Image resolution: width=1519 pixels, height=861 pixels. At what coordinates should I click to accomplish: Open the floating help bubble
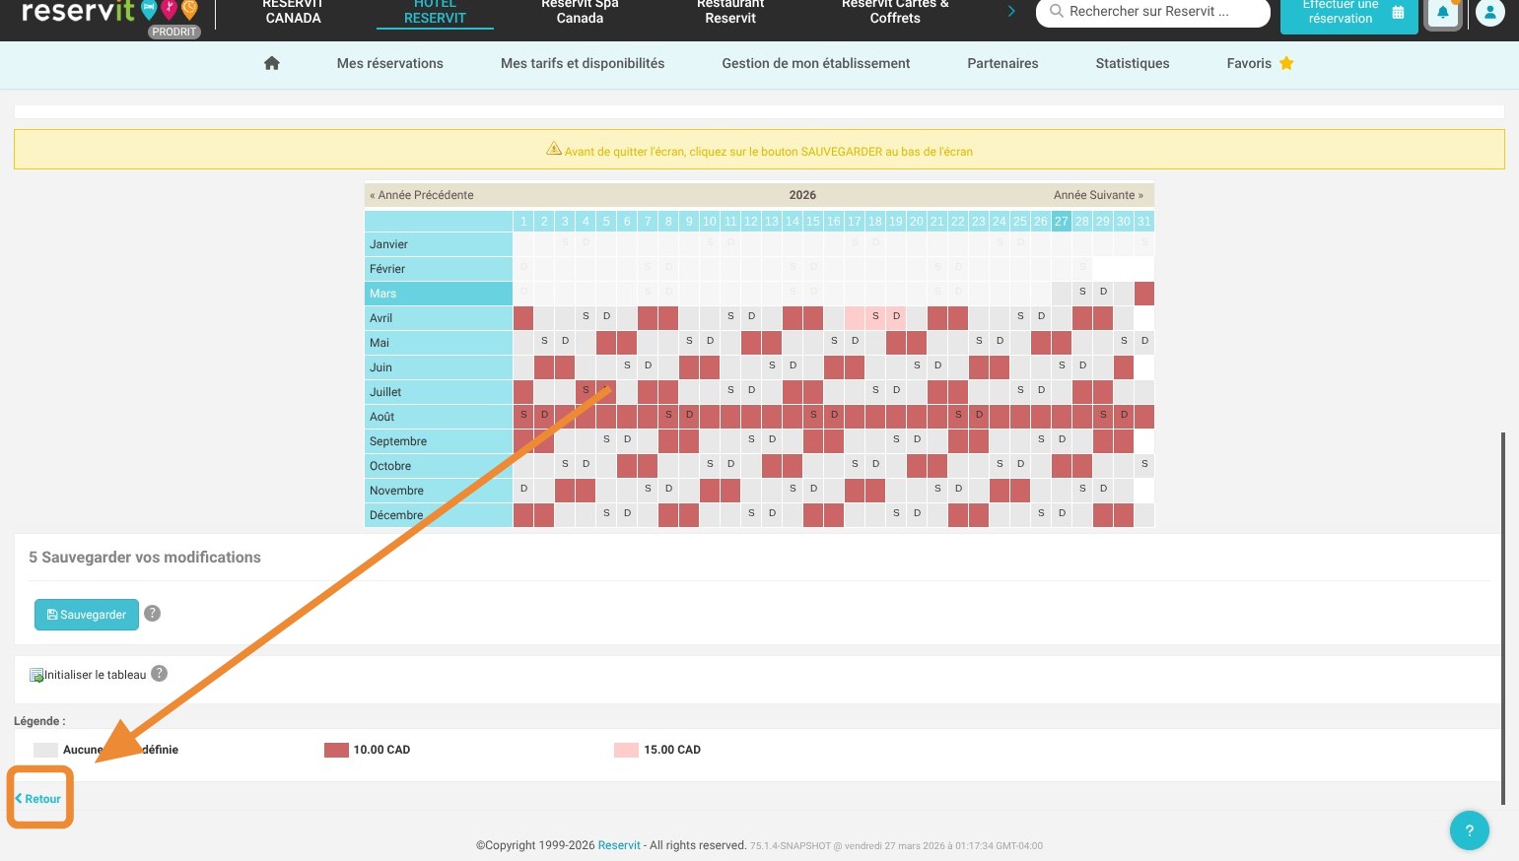tap(1469, 829)
